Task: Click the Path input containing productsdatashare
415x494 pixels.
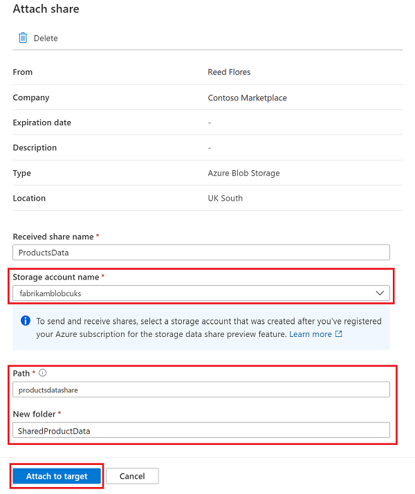Action: (x=201, y=390)
